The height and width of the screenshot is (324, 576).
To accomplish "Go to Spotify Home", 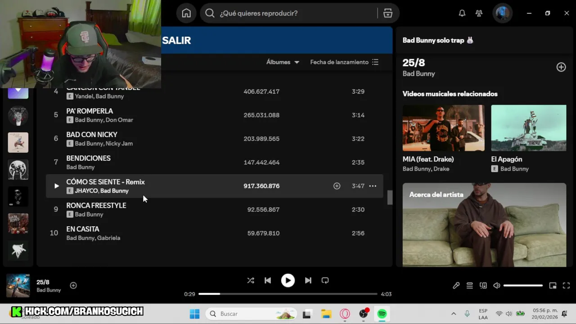I will 186,13.
